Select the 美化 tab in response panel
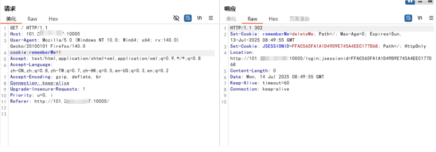436x152 pixels. coord(231,19)
